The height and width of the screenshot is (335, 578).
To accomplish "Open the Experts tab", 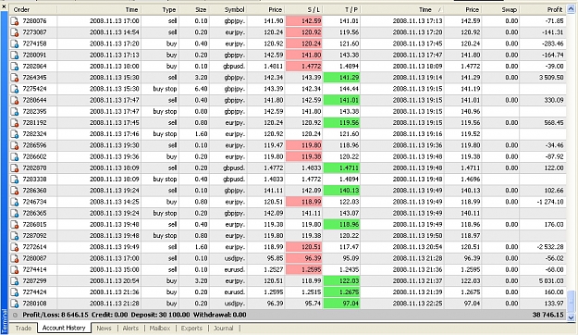I will 191,328.
